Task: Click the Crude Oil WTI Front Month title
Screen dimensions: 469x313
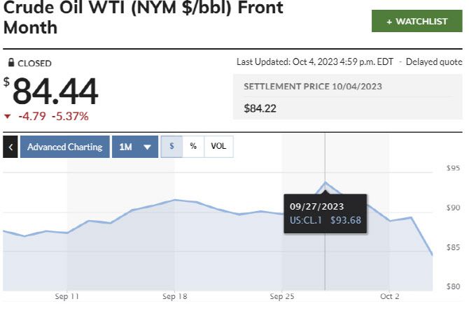Action: coord(143,18)
